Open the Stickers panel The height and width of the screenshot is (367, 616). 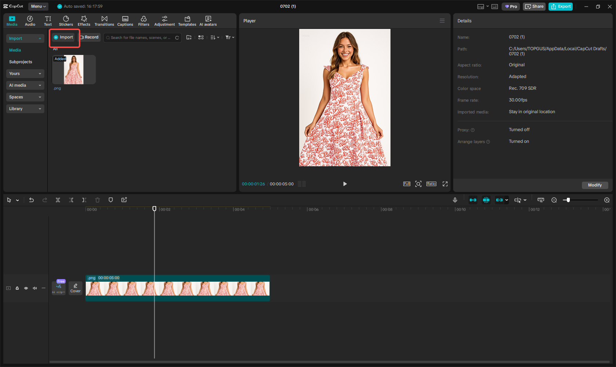66,21
